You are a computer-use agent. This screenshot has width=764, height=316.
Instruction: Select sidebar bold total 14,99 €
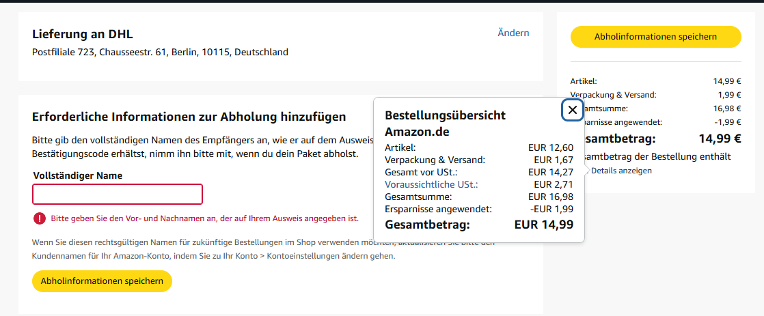click(x=720, y=139)
